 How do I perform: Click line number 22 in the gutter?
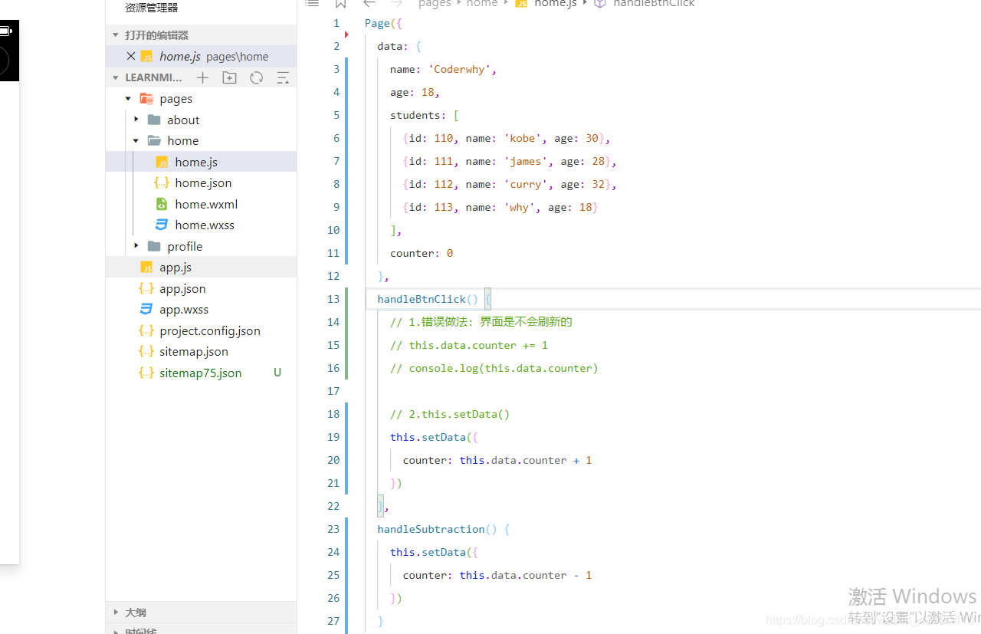click(x=333, y=506)
